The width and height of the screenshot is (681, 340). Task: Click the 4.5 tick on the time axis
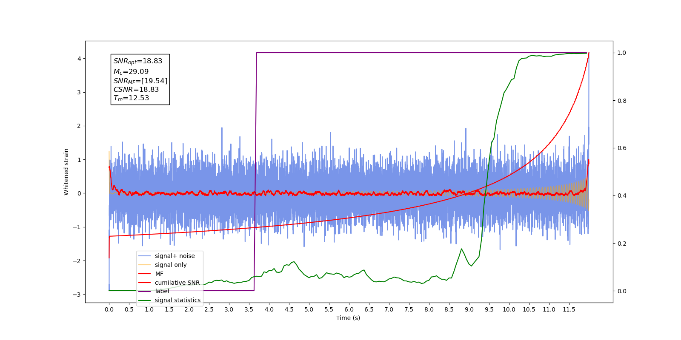[289, 309]
